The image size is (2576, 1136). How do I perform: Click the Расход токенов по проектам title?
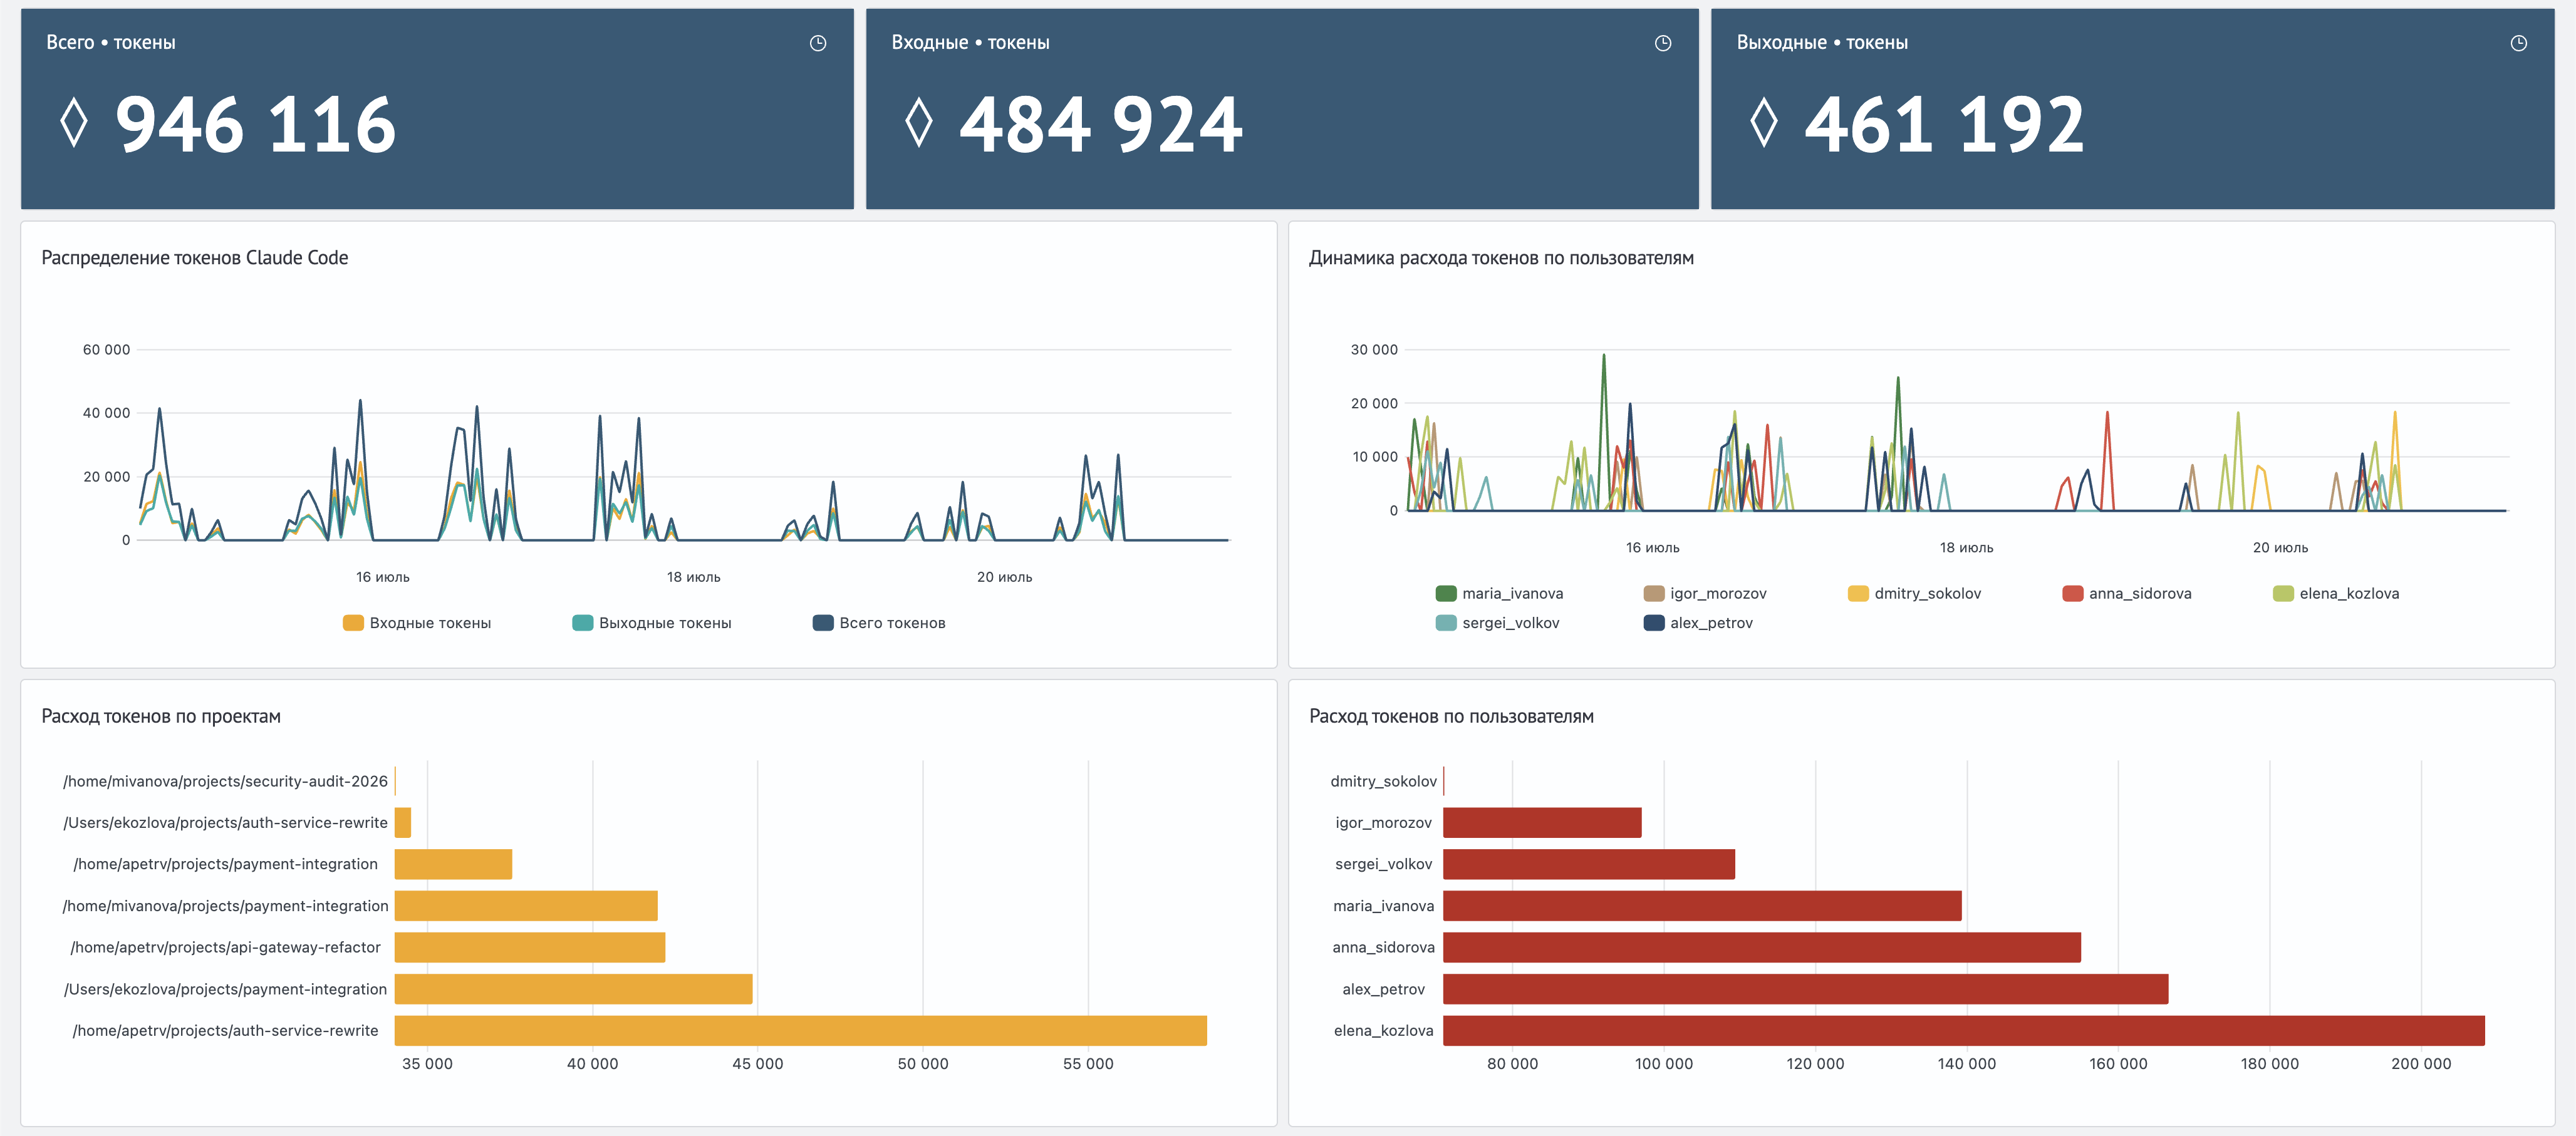coord(161,716)
